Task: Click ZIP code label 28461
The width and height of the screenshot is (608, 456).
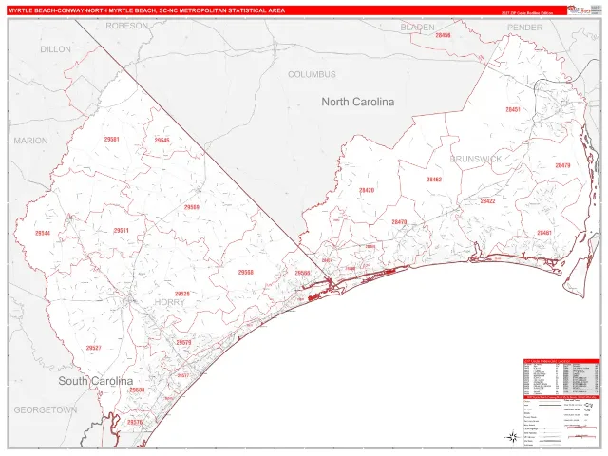Action: 544,233
